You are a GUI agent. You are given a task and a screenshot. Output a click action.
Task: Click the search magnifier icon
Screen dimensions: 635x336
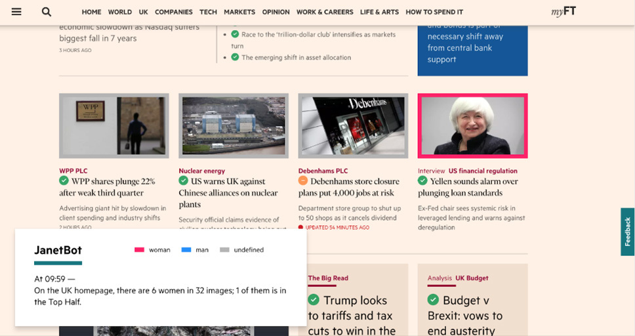coord(47,12)
